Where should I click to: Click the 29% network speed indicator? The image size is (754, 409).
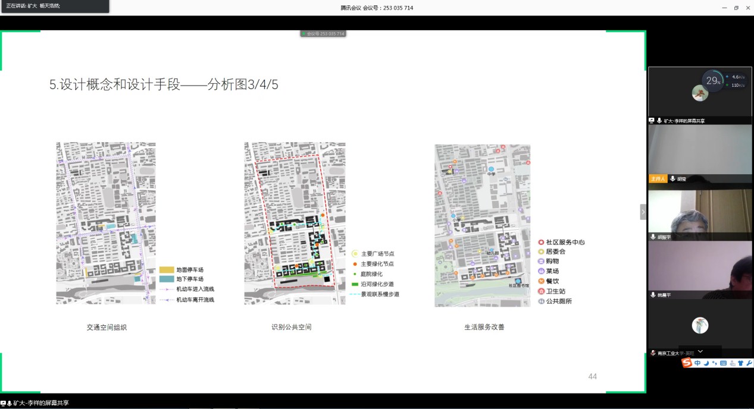tap(712, 81)
